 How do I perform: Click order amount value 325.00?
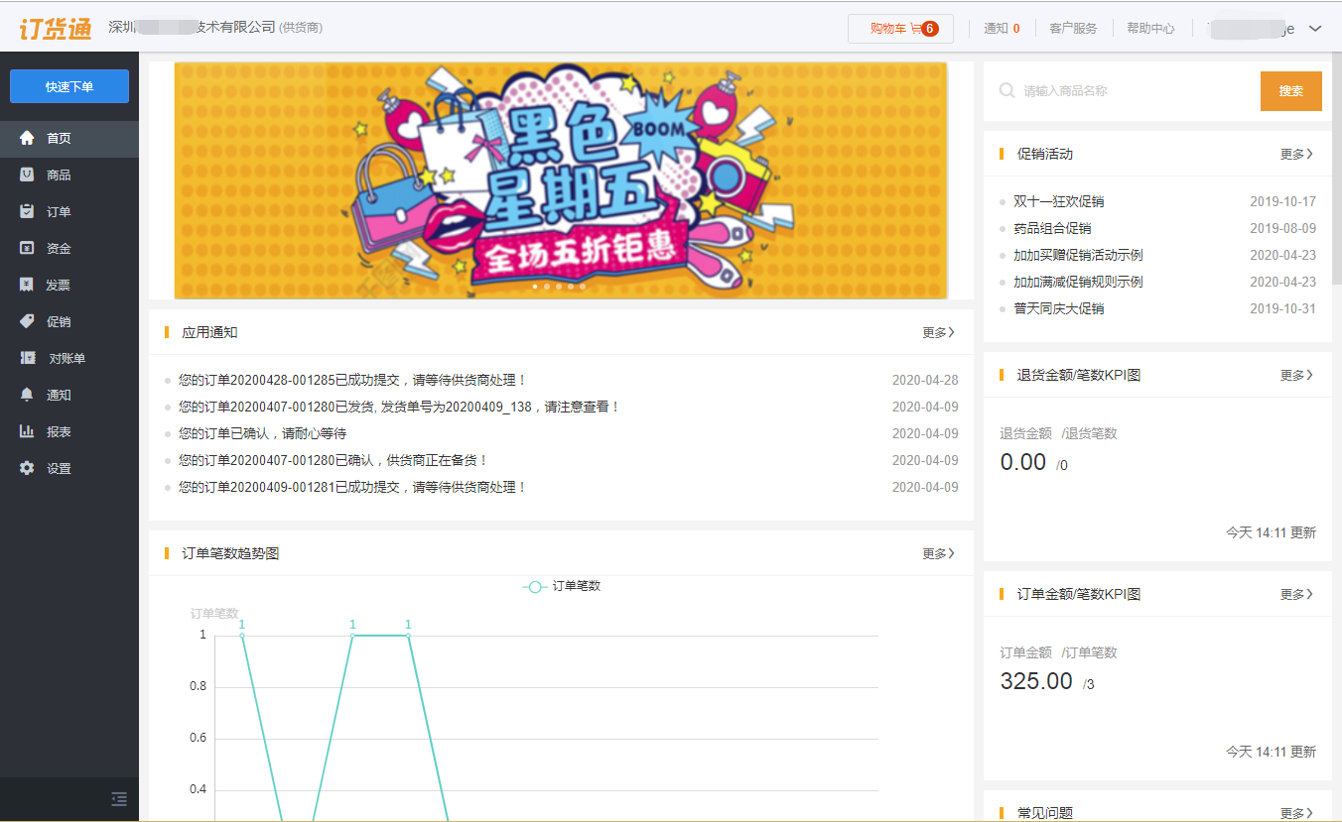(x=1036, y=681)
